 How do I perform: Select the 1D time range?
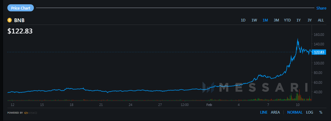pos(243,20)
